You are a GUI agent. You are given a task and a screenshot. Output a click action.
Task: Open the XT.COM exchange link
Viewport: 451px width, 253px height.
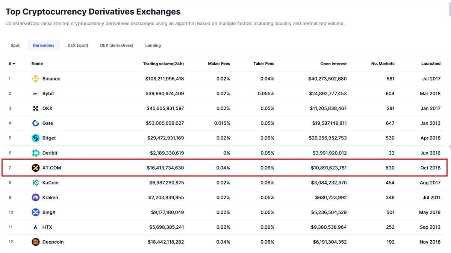pyautogui.click(x=51, y=168)
